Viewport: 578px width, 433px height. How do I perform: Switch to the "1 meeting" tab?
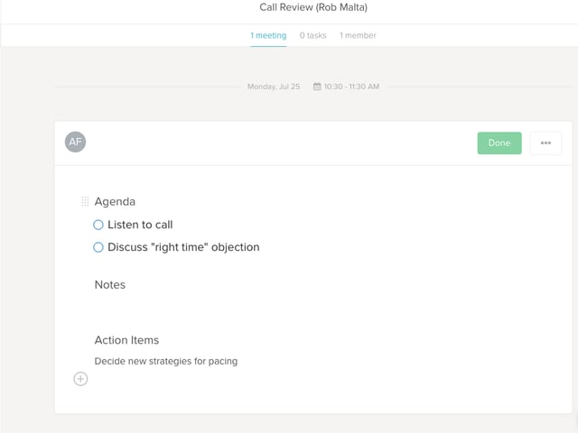coord(268,36)
